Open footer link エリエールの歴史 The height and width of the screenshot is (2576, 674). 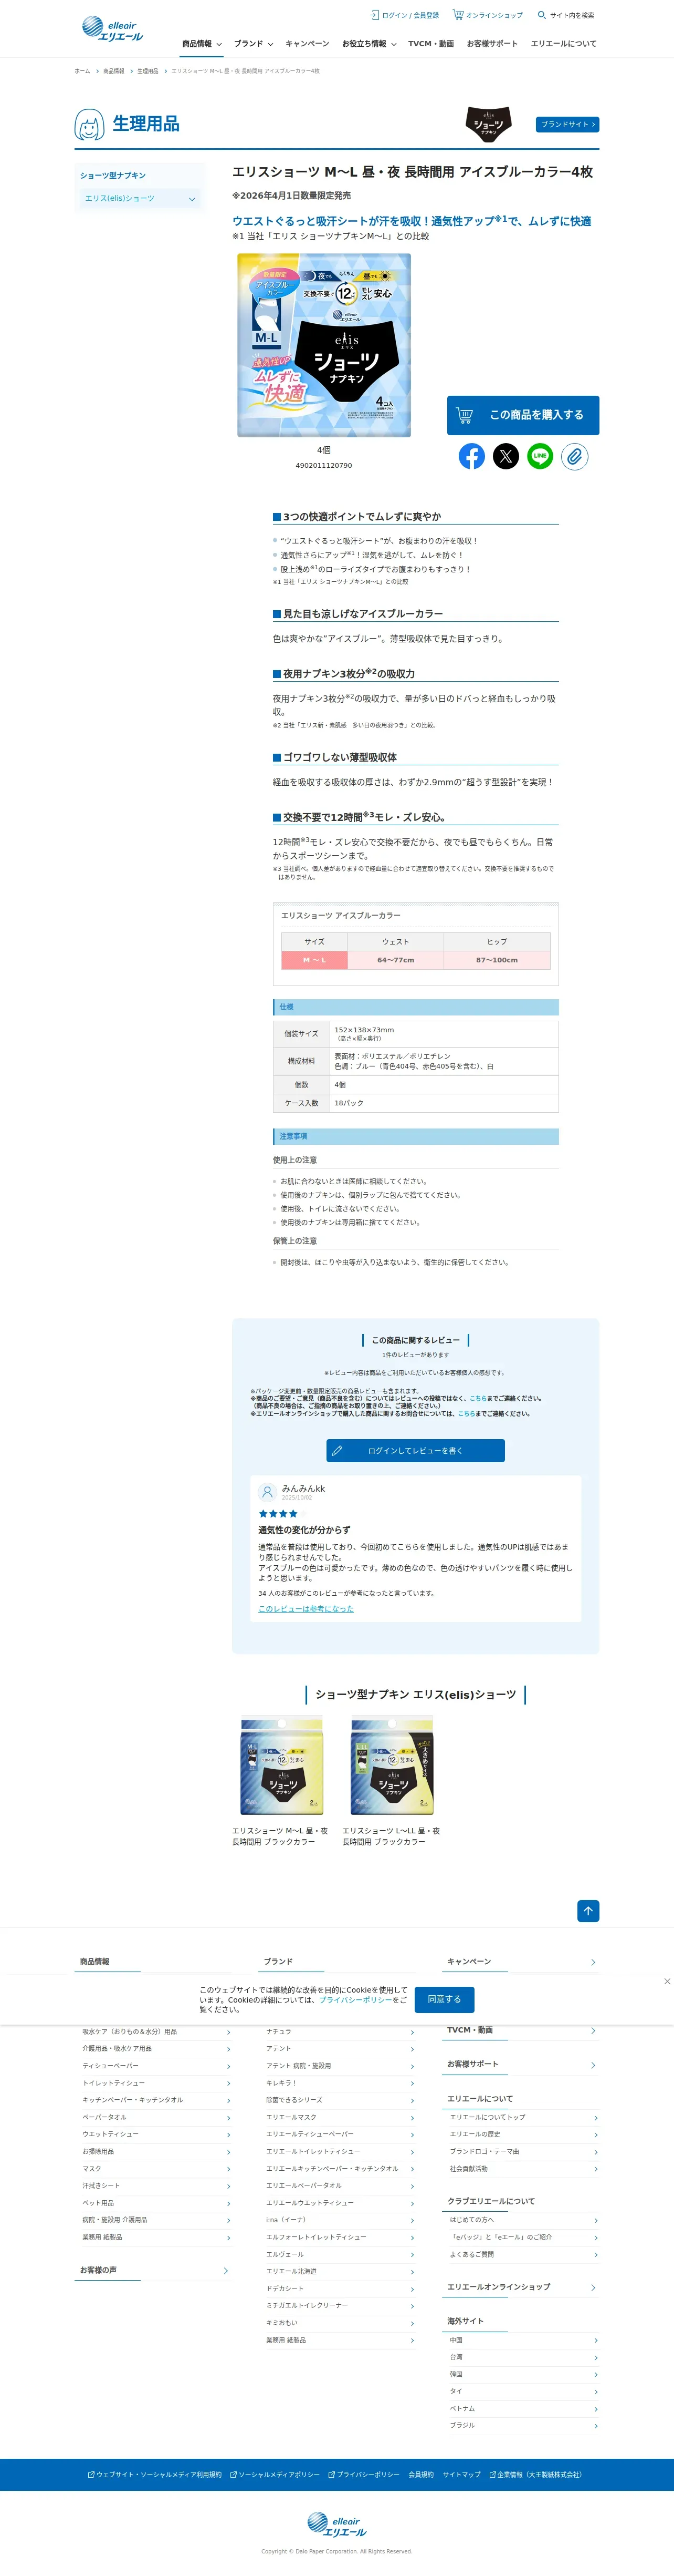point(475,2134)
